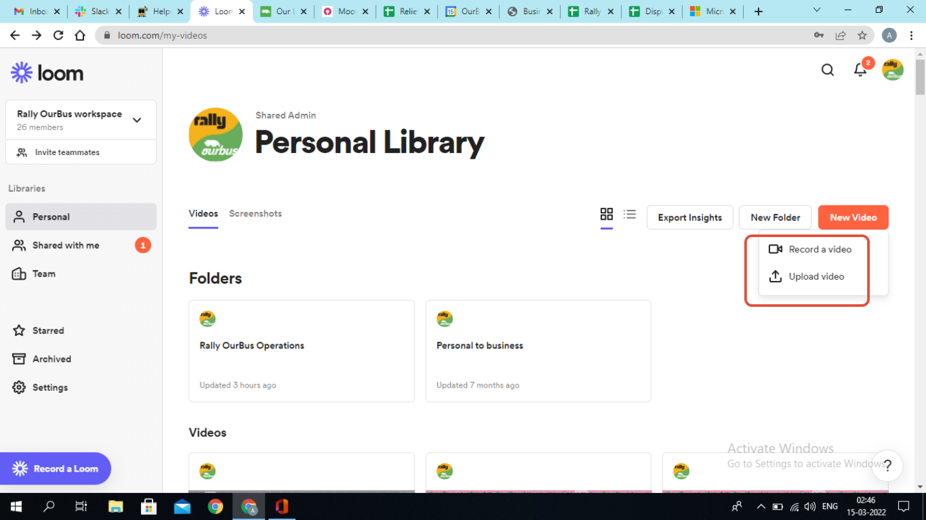Open Microsoft Store from taskbar

coord(149,506)
